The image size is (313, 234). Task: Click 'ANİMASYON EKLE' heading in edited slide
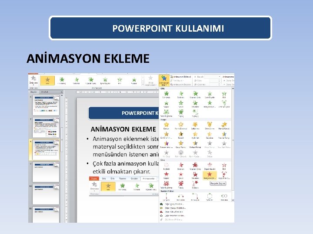[123, 129]
